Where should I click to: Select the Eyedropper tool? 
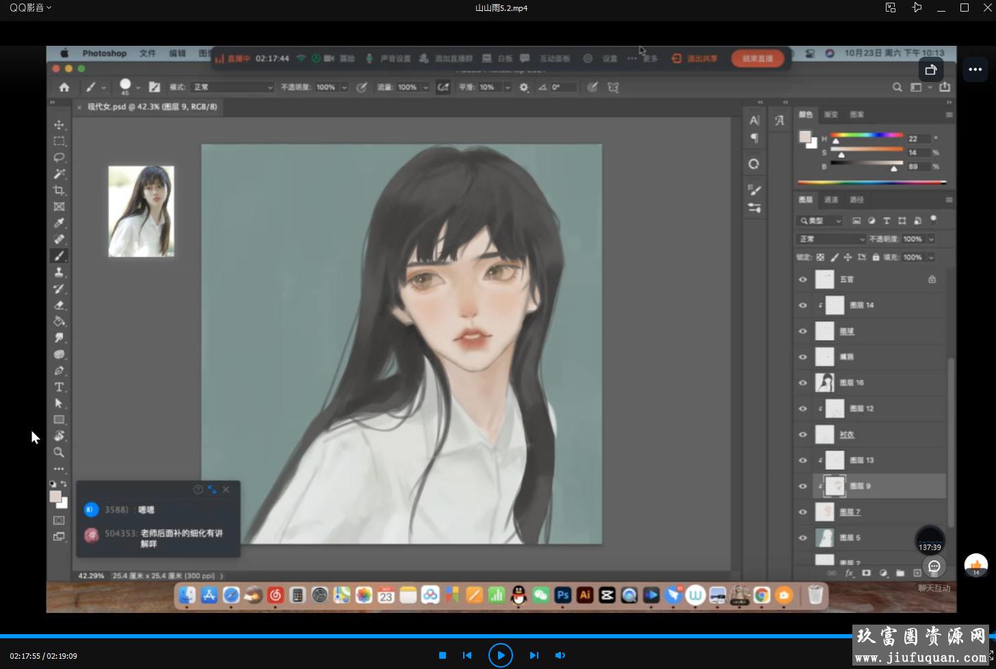coord(59,223)
